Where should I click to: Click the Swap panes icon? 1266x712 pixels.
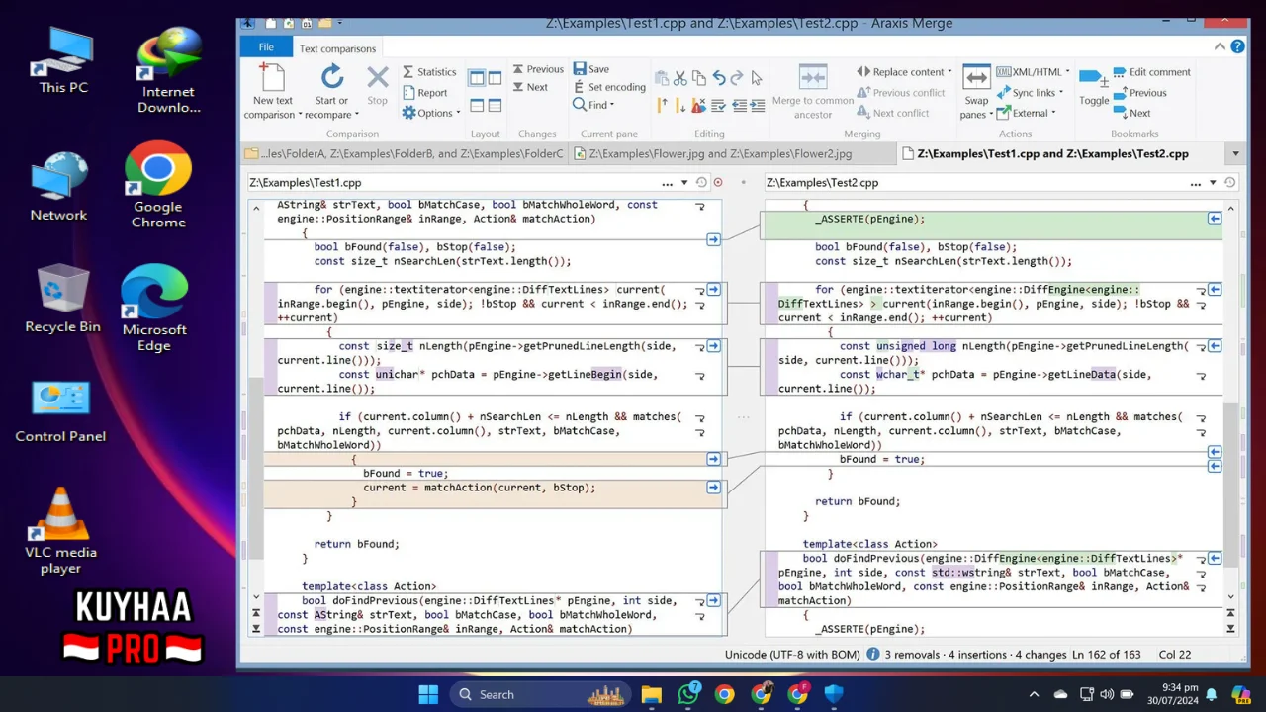point(976,77)
